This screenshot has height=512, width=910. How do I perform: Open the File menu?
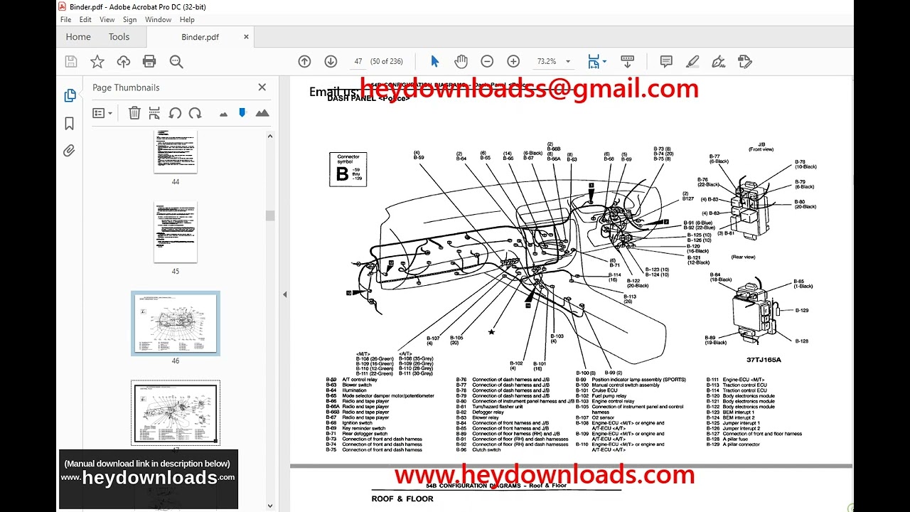click(66, 20)
